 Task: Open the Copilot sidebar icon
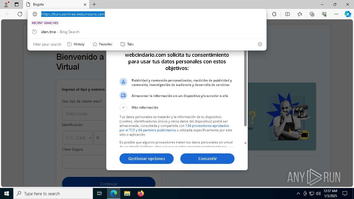(x=348, y=14)
